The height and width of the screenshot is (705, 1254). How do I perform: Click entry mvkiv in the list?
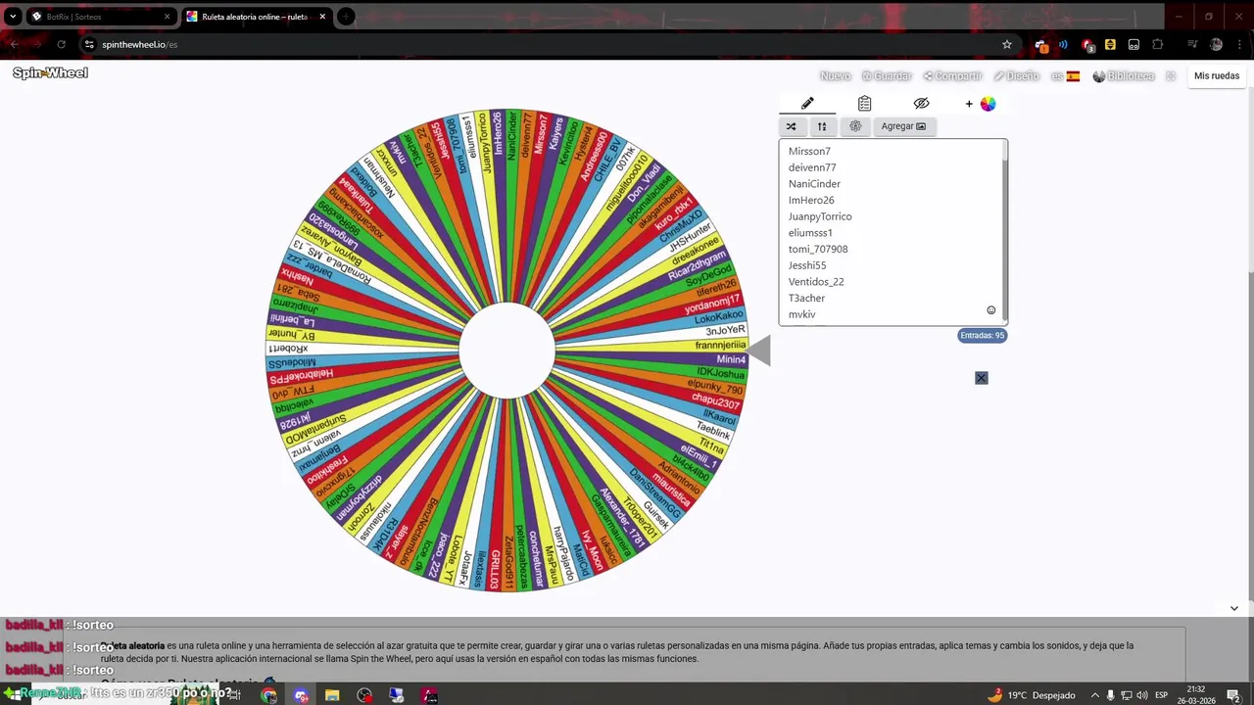[x=801, y=314]
